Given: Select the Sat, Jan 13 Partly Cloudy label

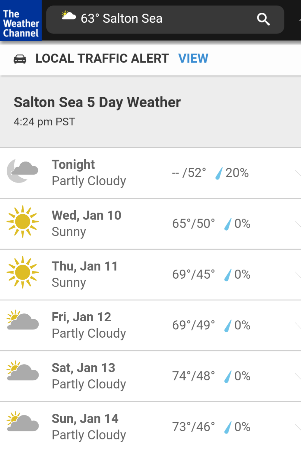Looking at the screenshot, I should [x=89, y=384].
